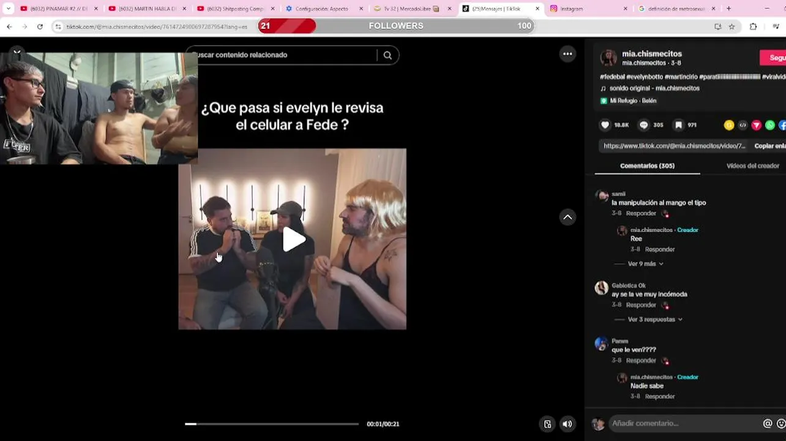786x441 pixels.
Task: Switch to MARTIN HABLA YouTube tab
Action: pos(147,9)
